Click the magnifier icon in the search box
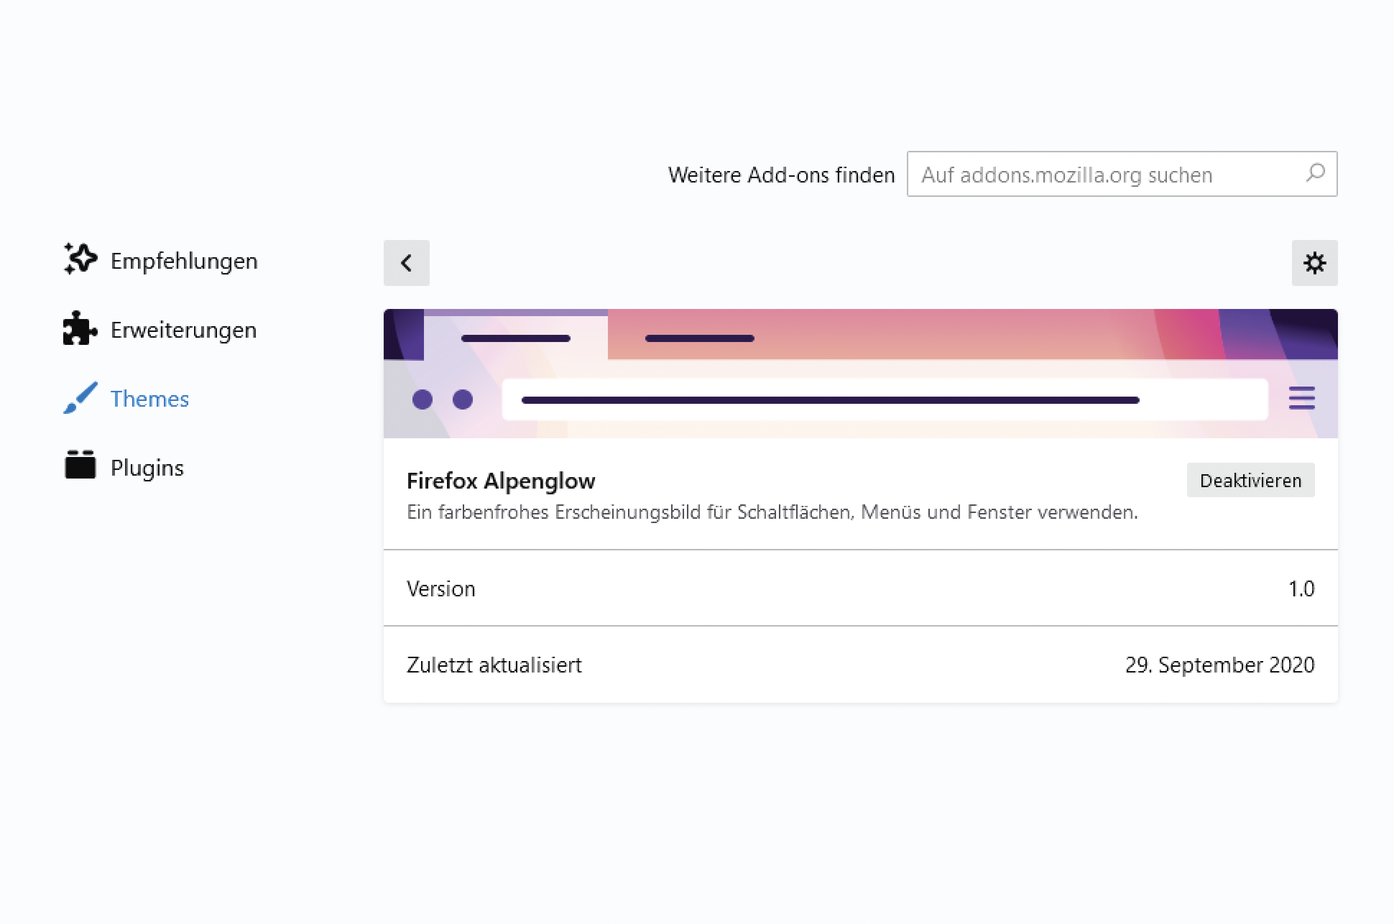Screen dimensions: 1394x924 1315,174
